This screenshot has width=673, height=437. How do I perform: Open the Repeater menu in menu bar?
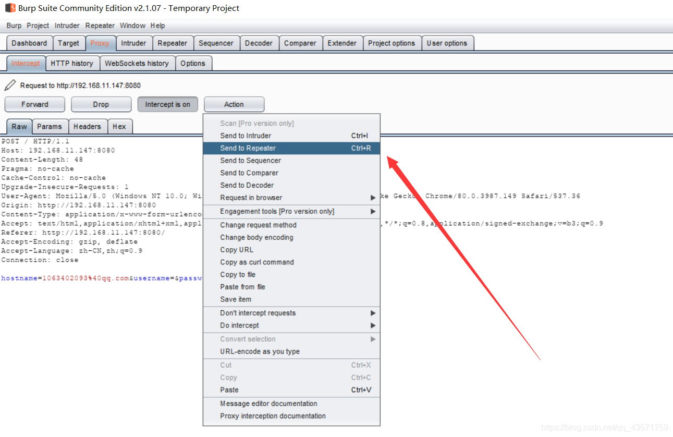point(100,26)
